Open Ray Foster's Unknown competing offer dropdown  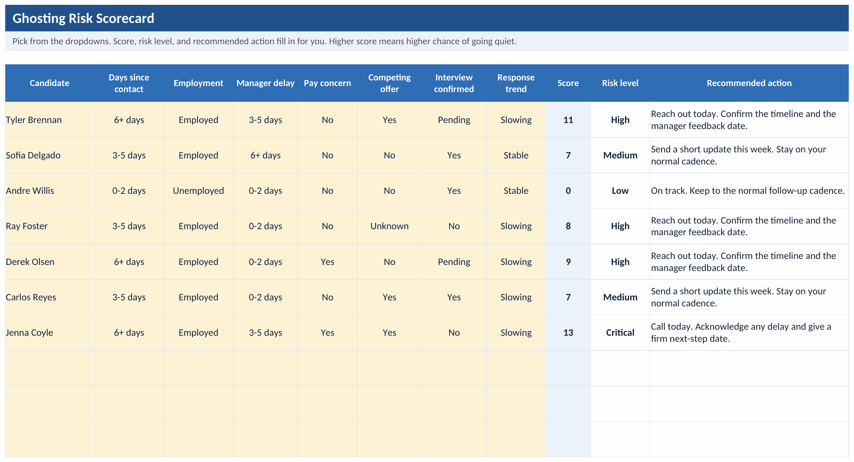point(390,226)
